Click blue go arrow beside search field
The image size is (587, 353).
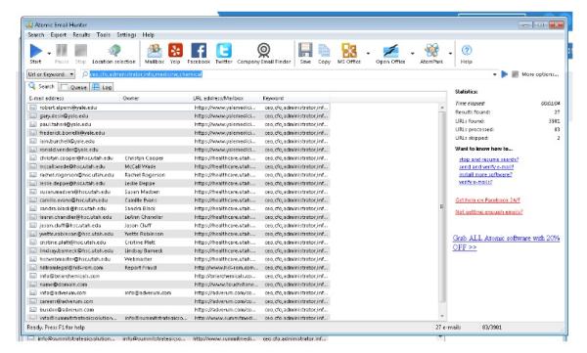pyautogui.click(x=504, y=74)
